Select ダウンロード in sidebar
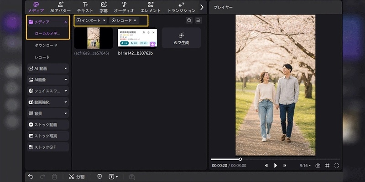Viewport: 365px width, 182px height. 46,45
